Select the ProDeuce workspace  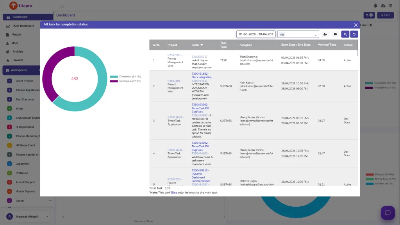tap(22, 173)
